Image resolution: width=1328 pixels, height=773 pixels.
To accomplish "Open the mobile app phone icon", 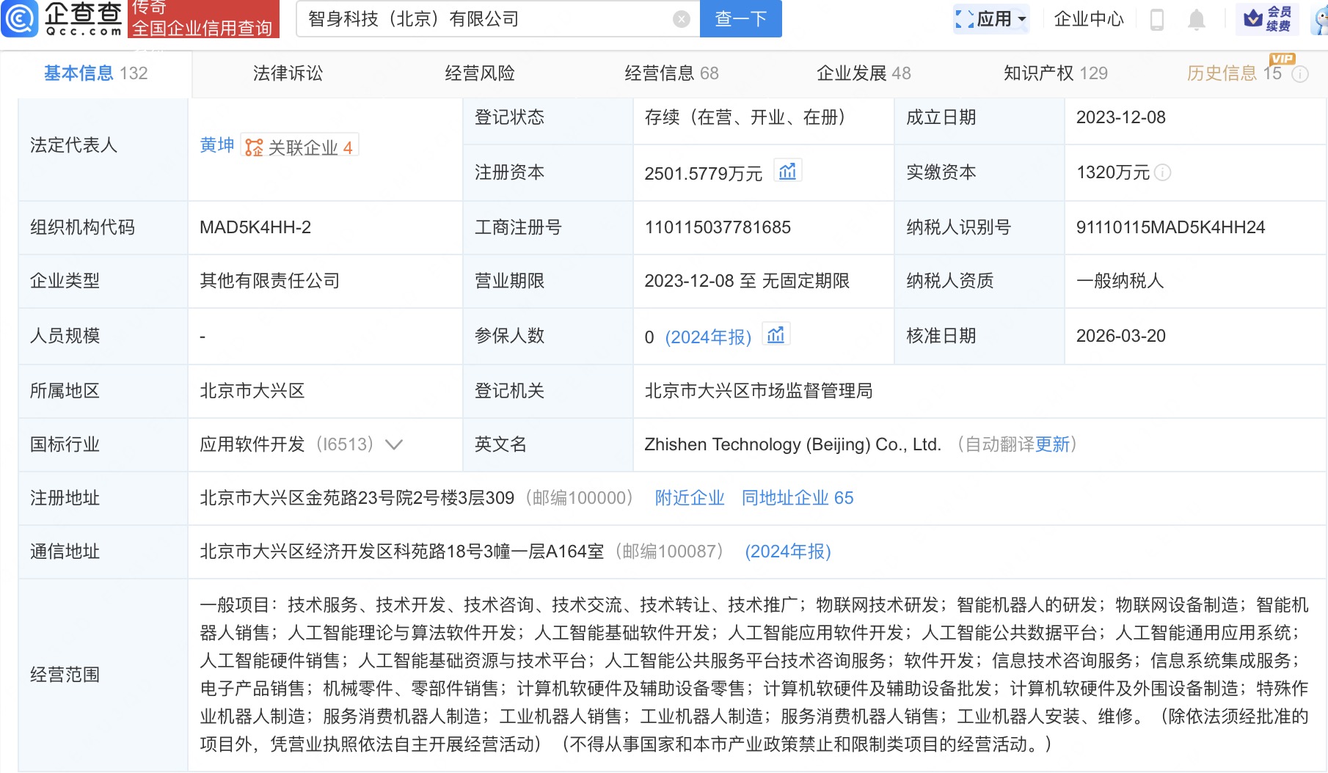I will click(x=1157, y=20).
